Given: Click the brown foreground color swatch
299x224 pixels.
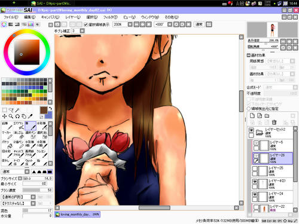Looking at the screenshot, I should tap(44, 110).
